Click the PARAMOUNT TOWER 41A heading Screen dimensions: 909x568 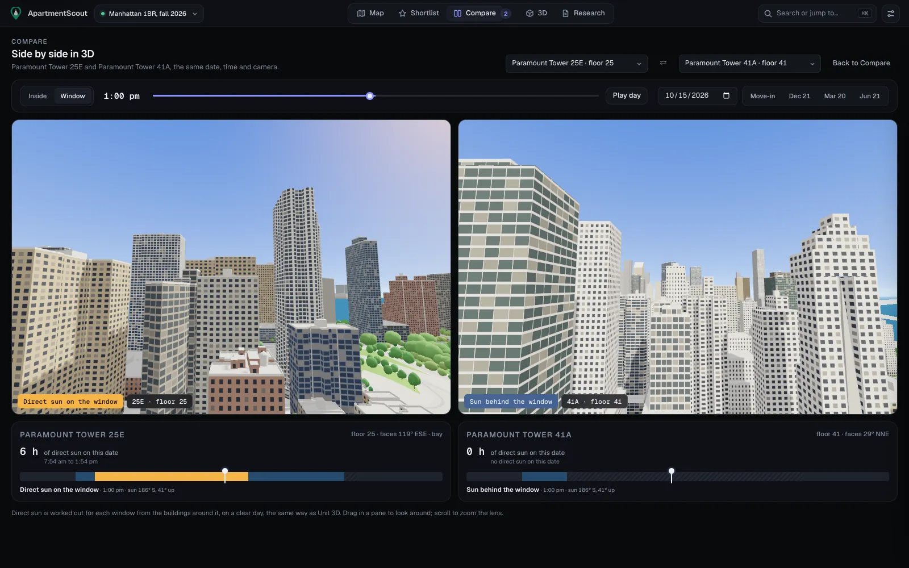point(519,435)
